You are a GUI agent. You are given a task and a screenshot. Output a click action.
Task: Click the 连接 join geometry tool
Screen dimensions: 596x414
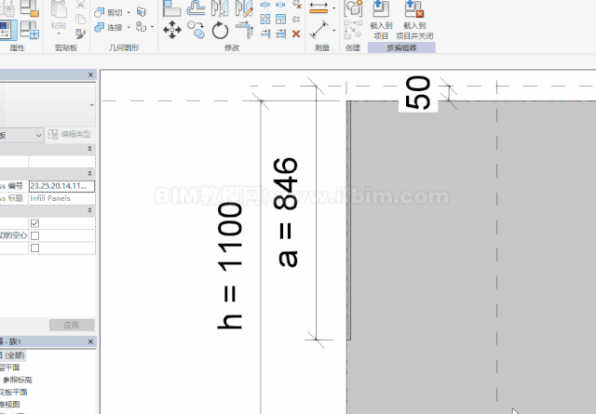pos(108,27)
